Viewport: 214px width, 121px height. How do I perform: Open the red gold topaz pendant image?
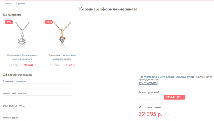tap(62, 35)
